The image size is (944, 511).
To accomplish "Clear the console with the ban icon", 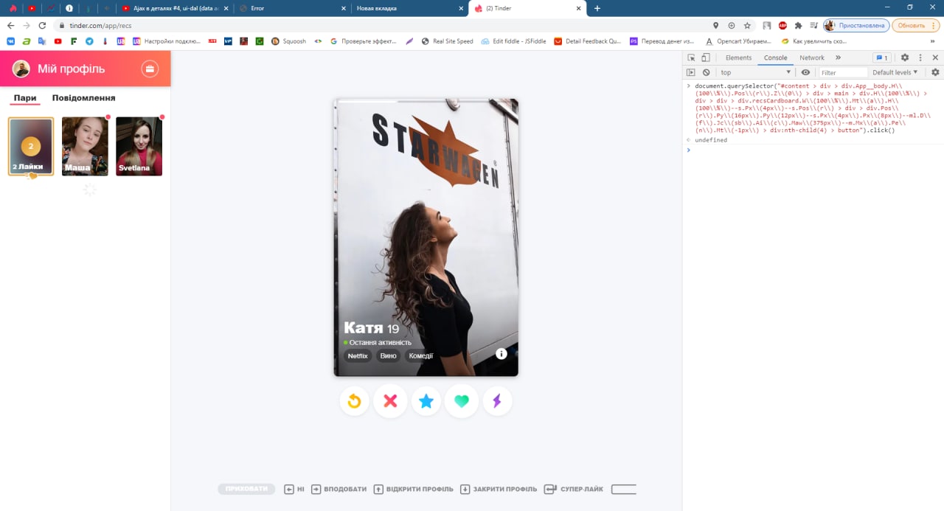I will click(x=707, y=72).
